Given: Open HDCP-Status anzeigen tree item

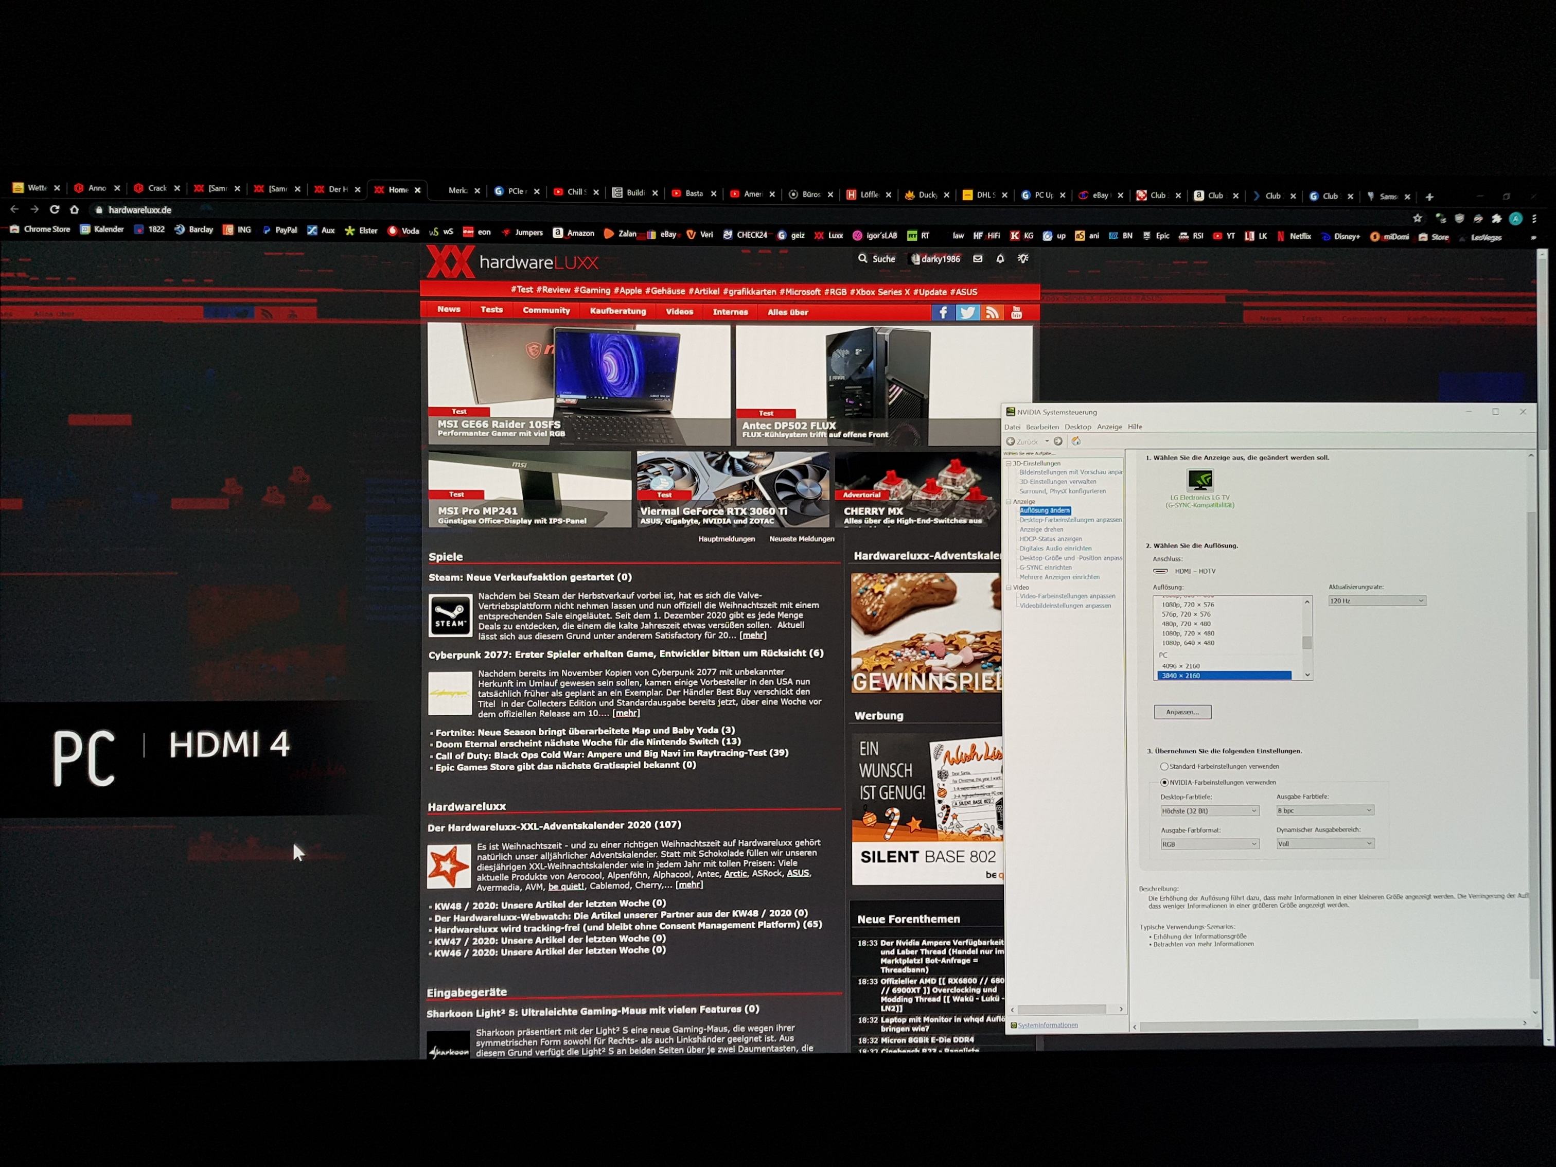Looking at the screenshot, I should 1050,539.
